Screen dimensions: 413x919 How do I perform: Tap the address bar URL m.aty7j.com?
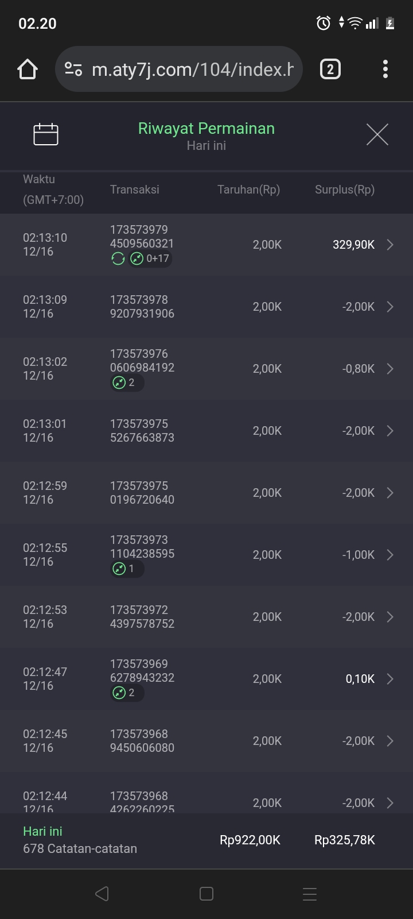192,69
